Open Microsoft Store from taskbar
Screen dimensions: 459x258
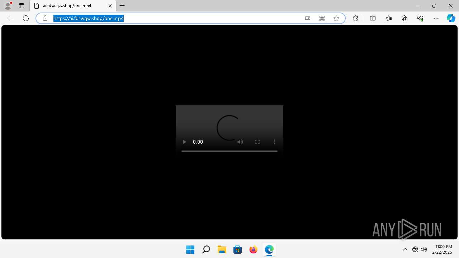pyautogui.click(x=237, y=249)
